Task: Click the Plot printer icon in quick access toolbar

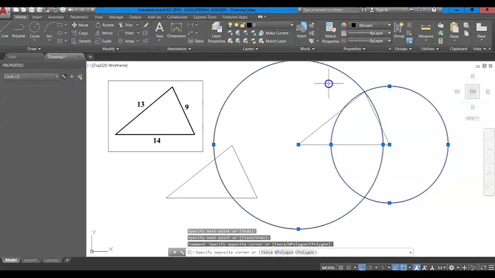Action: [63, 10]
